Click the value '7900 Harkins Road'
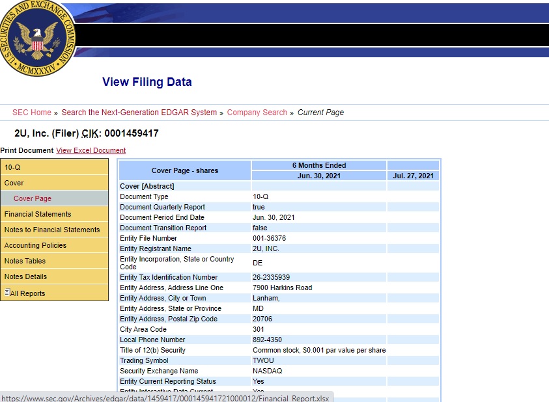549x402 pixels. (x=282, y=288)
